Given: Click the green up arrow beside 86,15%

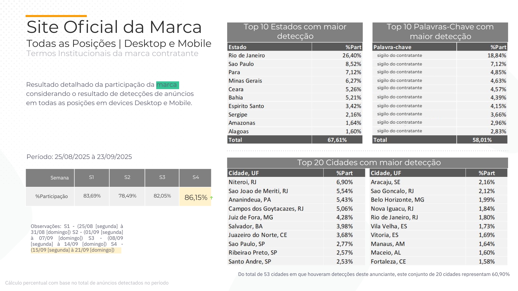Looking at the screenshot, I should click(212, 198).
